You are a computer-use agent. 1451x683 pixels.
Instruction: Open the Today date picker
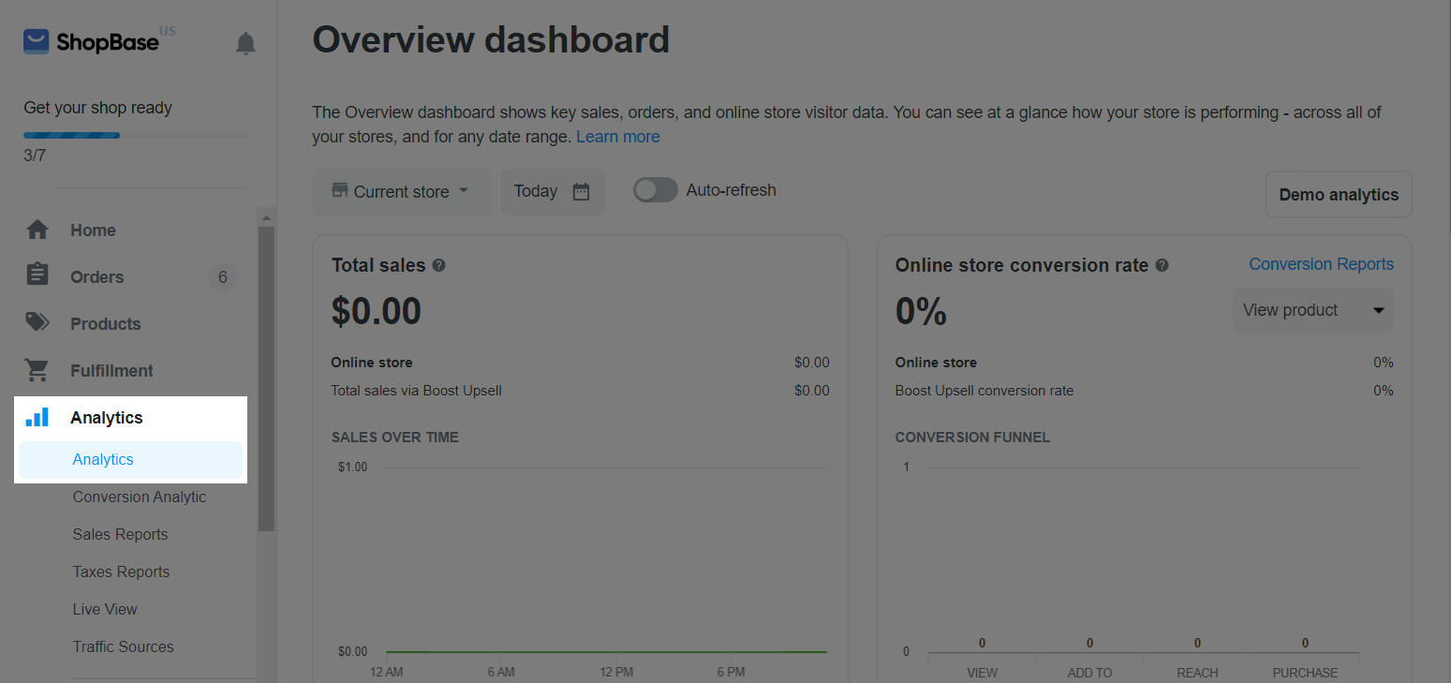click(x=553, y=191)
